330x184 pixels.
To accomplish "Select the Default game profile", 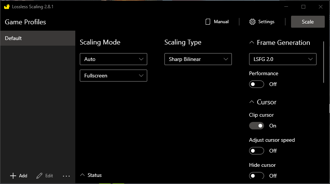I will coord(37,38).
